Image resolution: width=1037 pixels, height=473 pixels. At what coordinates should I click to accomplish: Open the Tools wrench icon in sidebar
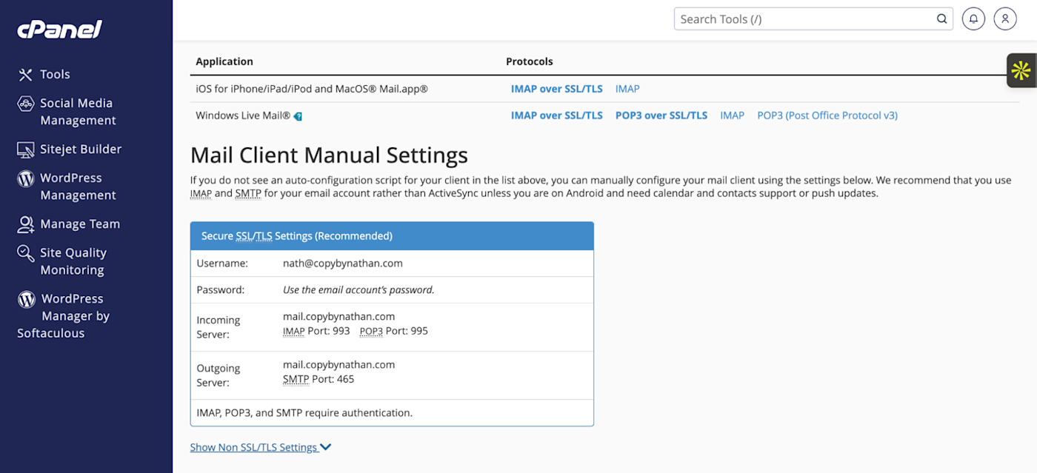26,75
